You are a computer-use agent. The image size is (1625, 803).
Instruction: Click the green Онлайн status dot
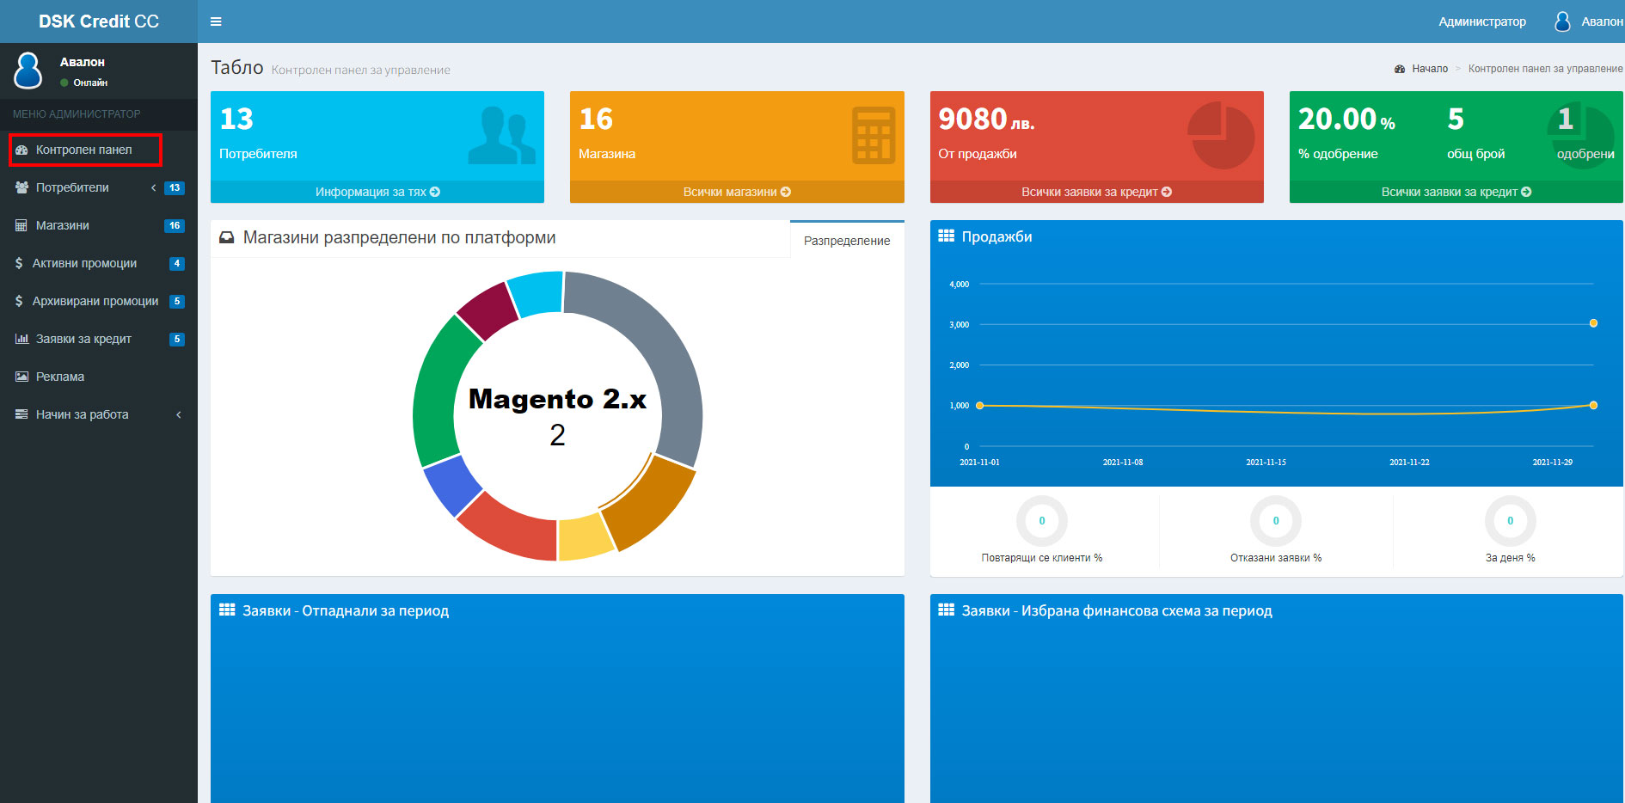[64, 83]
